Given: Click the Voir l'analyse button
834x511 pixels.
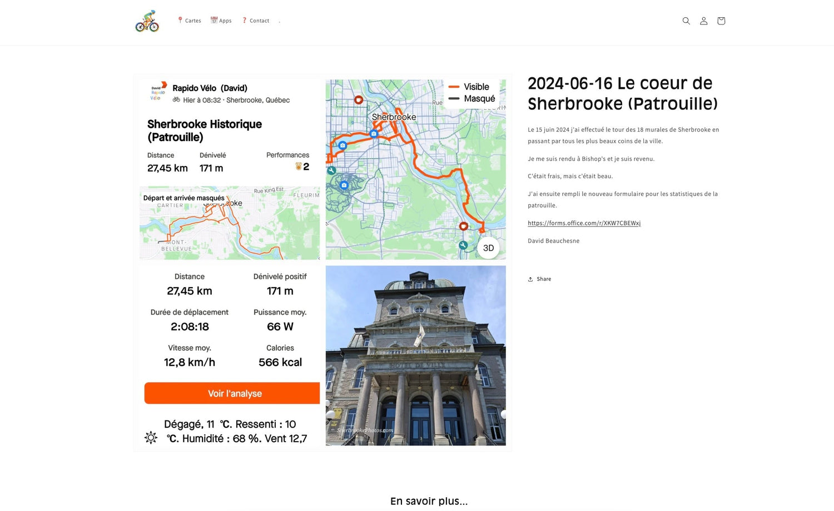Looking at the screenshot, I should [232, 393].
